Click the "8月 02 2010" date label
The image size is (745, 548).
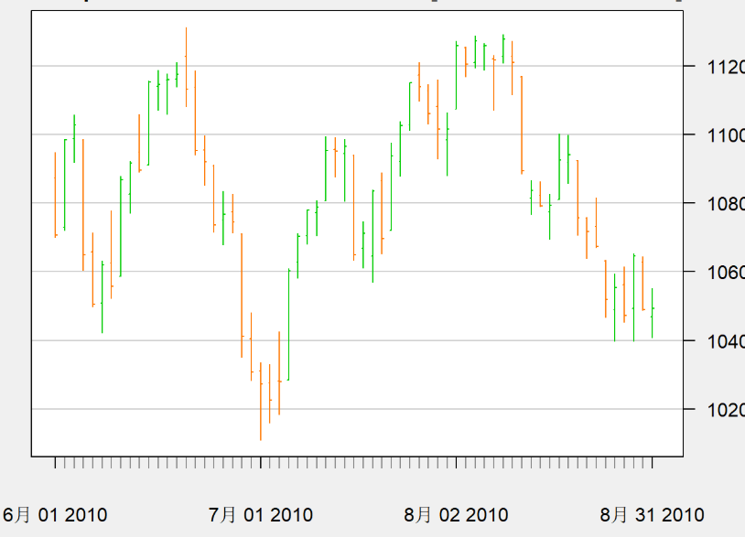click(x=456, y=515)
